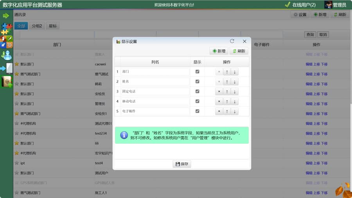Open the four-tile rocket apps icon
This screenshot has height=198, width=352.
tap(7, 42)
